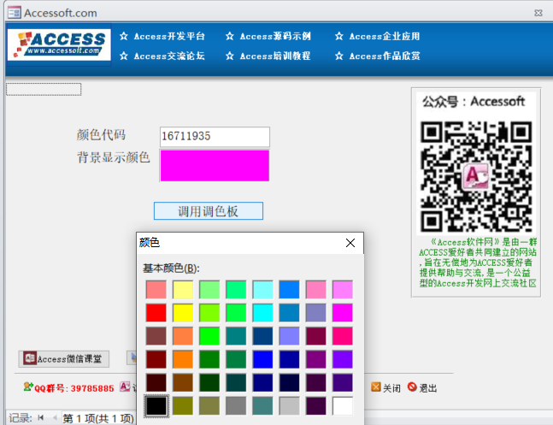The image size is (553, 425).
Task: Choose the pale yellow swatch in first row
Action: pos(183,289)
